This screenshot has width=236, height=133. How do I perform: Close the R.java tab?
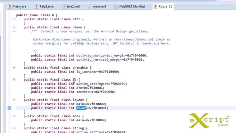click(170, 7)
